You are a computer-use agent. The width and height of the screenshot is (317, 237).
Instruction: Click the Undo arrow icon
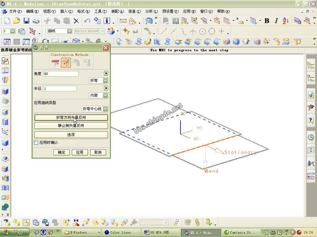(87, 21)
